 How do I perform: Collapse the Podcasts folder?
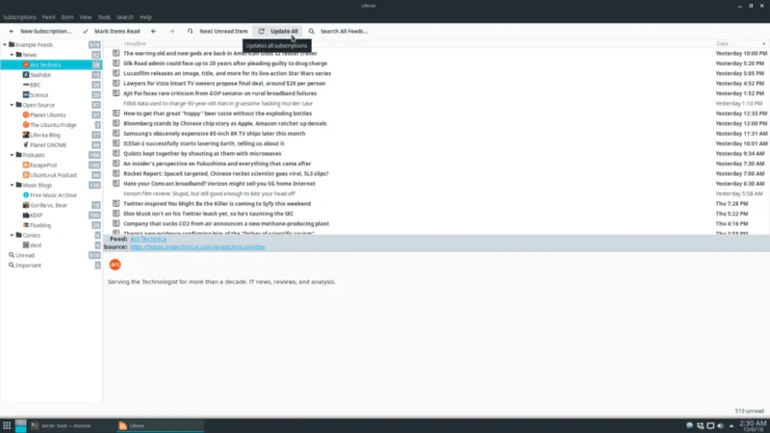[x=12, y=155]
